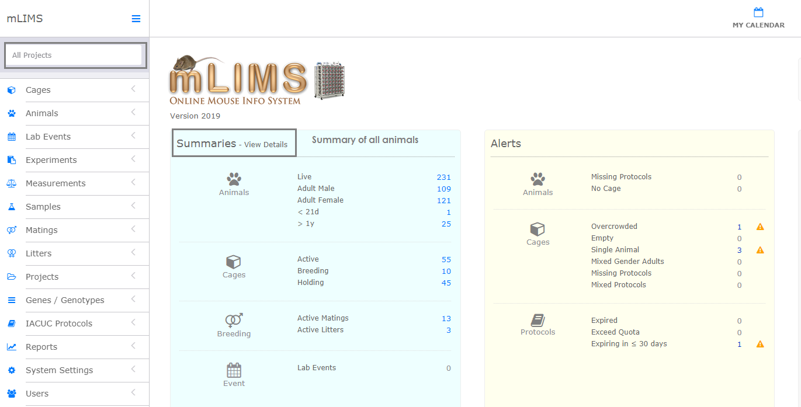The image size is (801, 407).
Task: Click the Measurements scale icon in sidebar
Action: (x=11, y=183)
